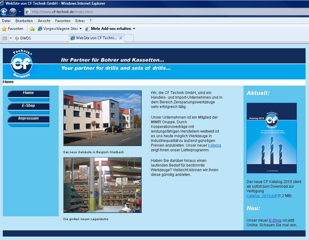309x240 pixels.
Task: Download the Katalog_2010.pdf link
Action: tap(262, 196)
